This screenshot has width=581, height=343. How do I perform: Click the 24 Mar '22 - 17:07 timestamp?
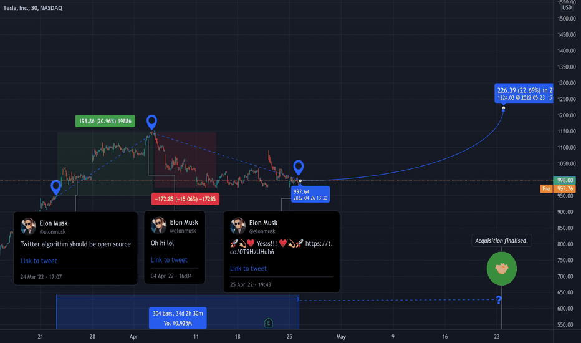[x=41, y=277]
